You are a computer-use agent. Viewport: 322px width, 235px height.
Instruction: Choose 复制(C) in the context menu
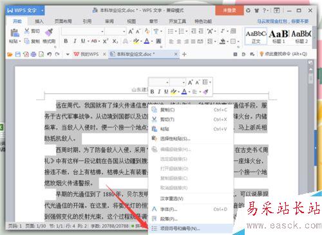pyautogui.click(x=191, y=109)
